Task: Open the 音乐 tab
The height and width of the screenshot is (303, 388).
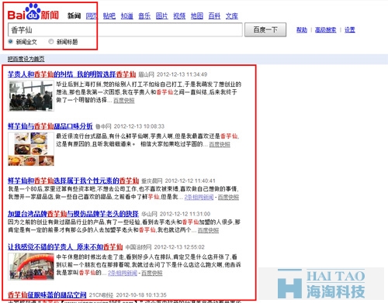Action: tap(144, 16)
